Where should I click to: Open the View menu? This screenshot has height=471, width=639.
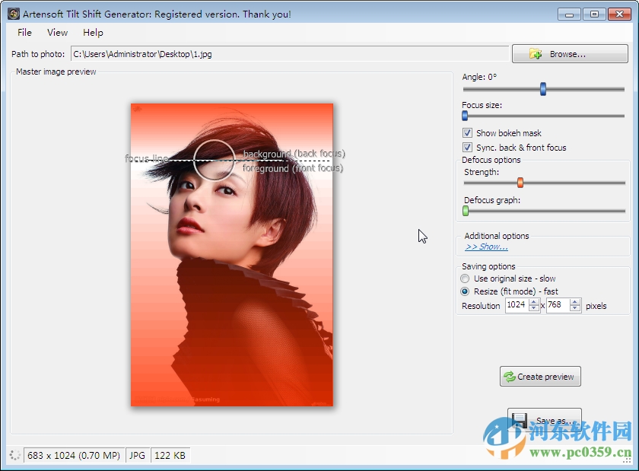[57, 33]
